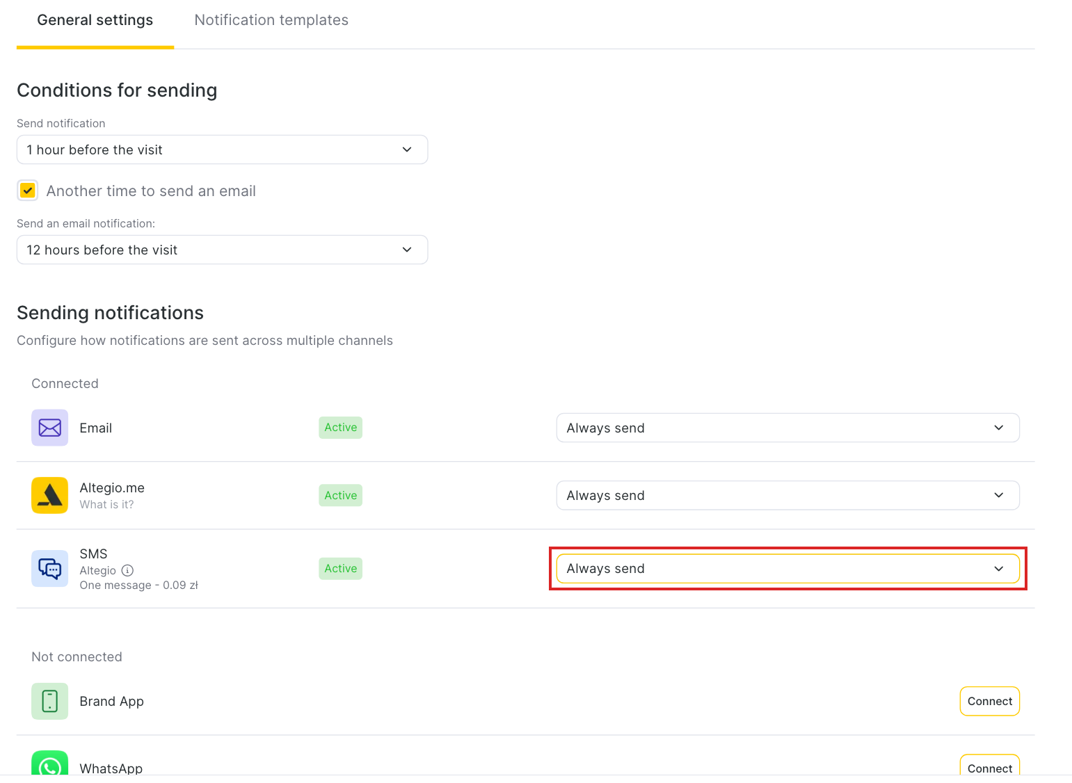Viewport: 1072px width, 783px height.
Task: Click the Active badge for Email
Action: 341,428
